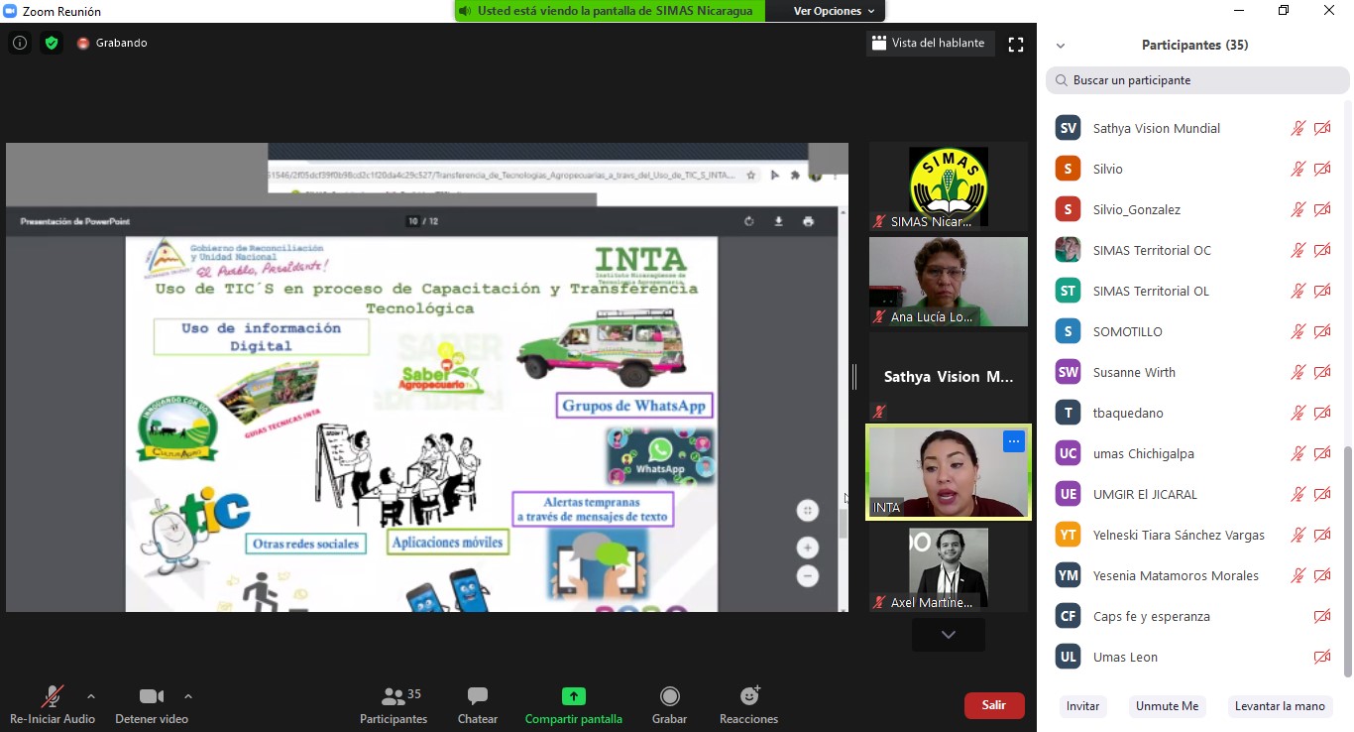Screen dimensions: 1354x732
Task: Click Axel Martinez video thumbnail
Action: (x=949, y=568)
